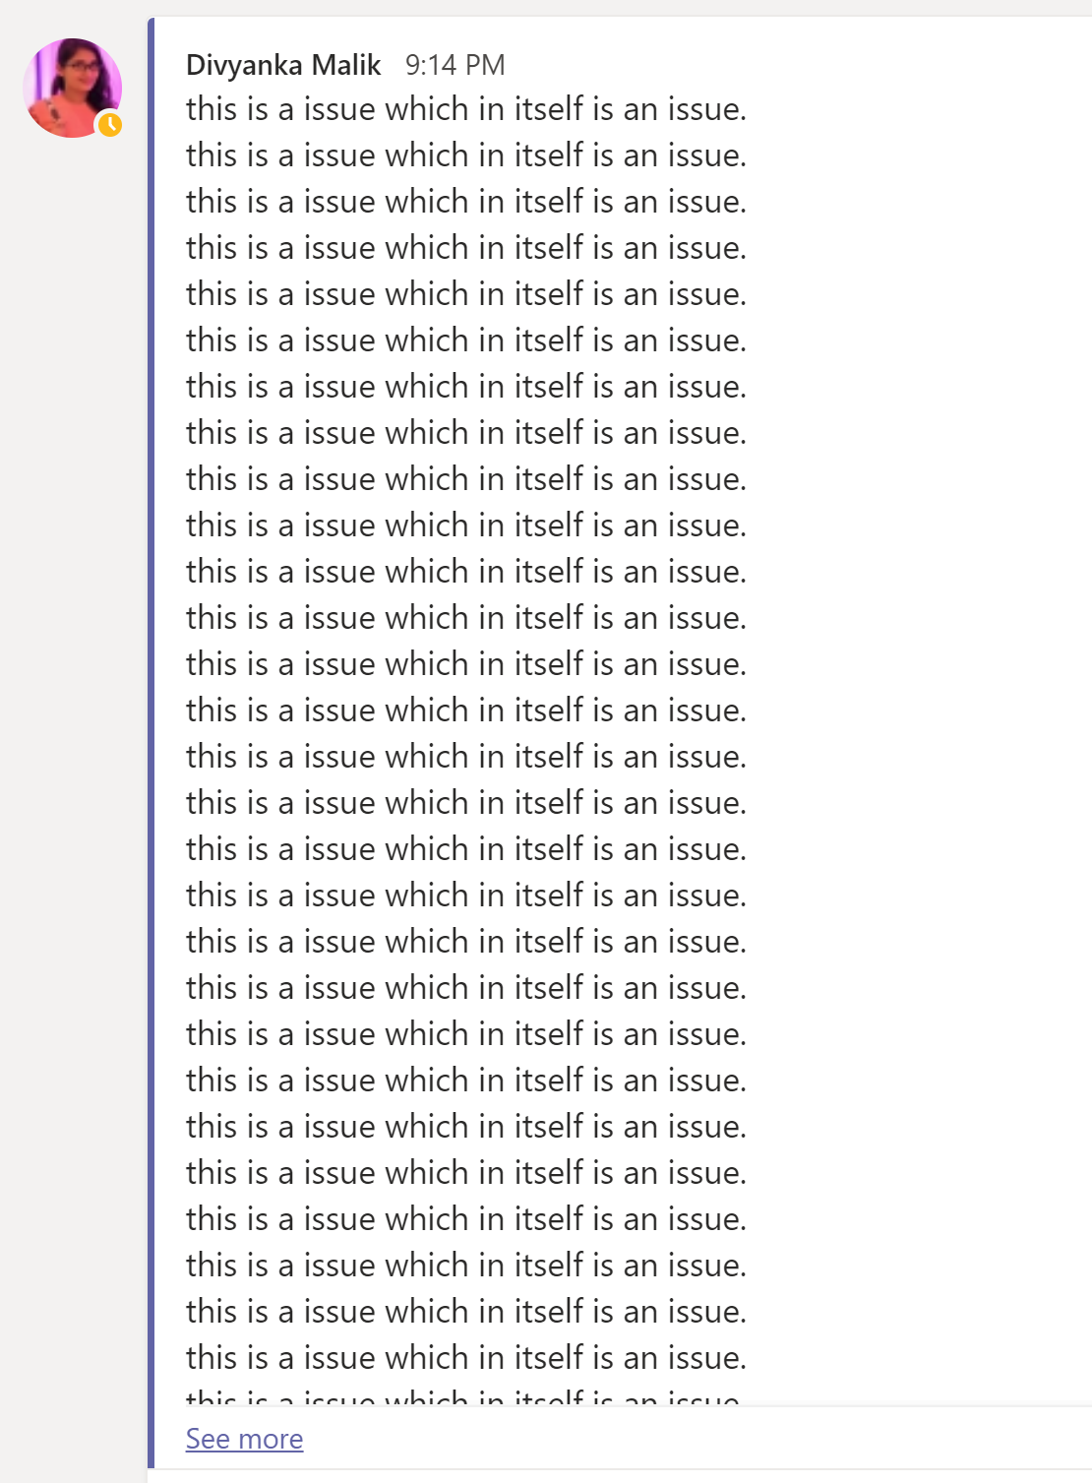1092x1483 pixels.
Task: Click the word "itself" in the first message line
Action: coord(549,109)
